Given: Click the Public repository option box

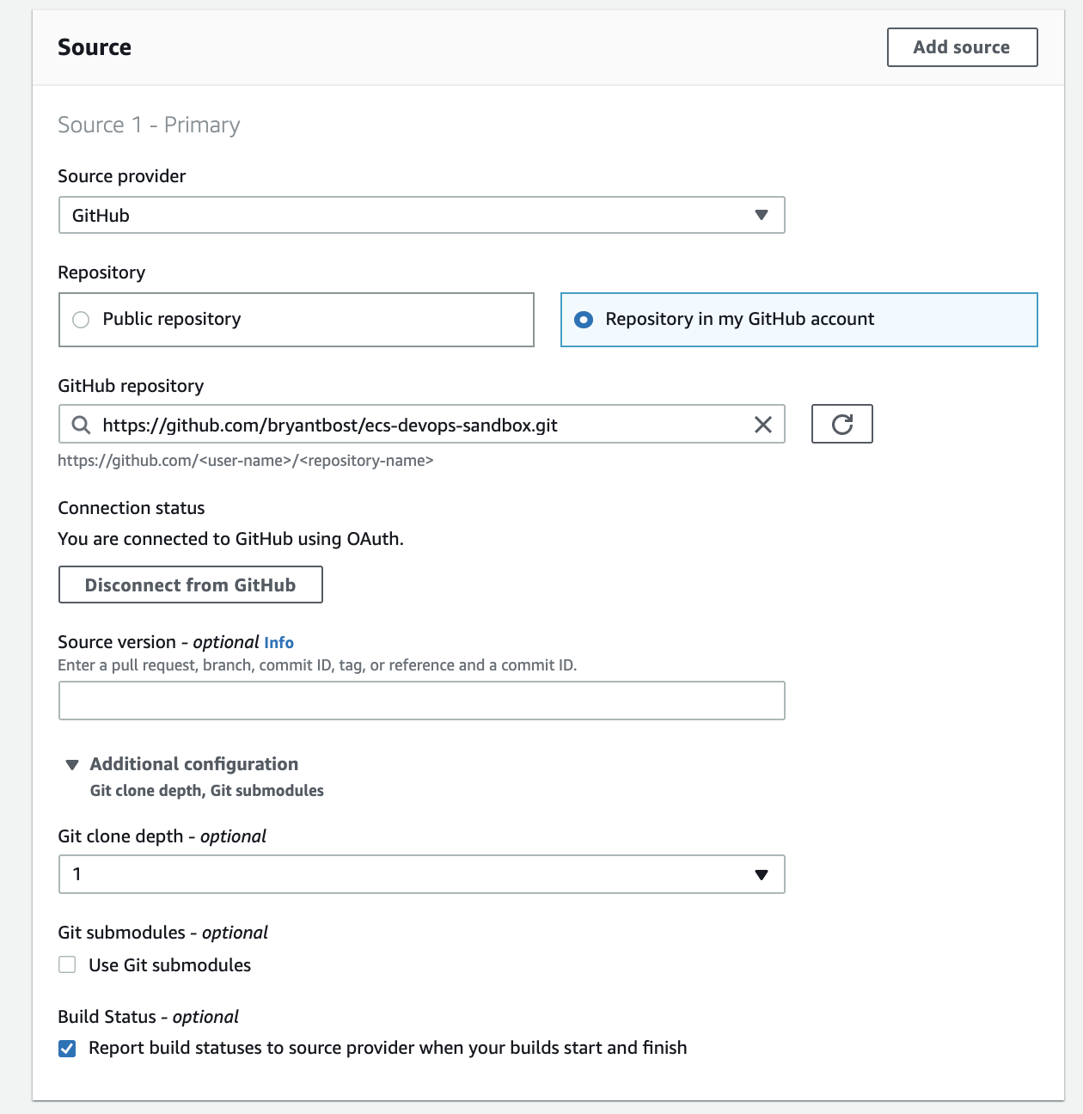Looking at the screenshot, I should [296, 319].
